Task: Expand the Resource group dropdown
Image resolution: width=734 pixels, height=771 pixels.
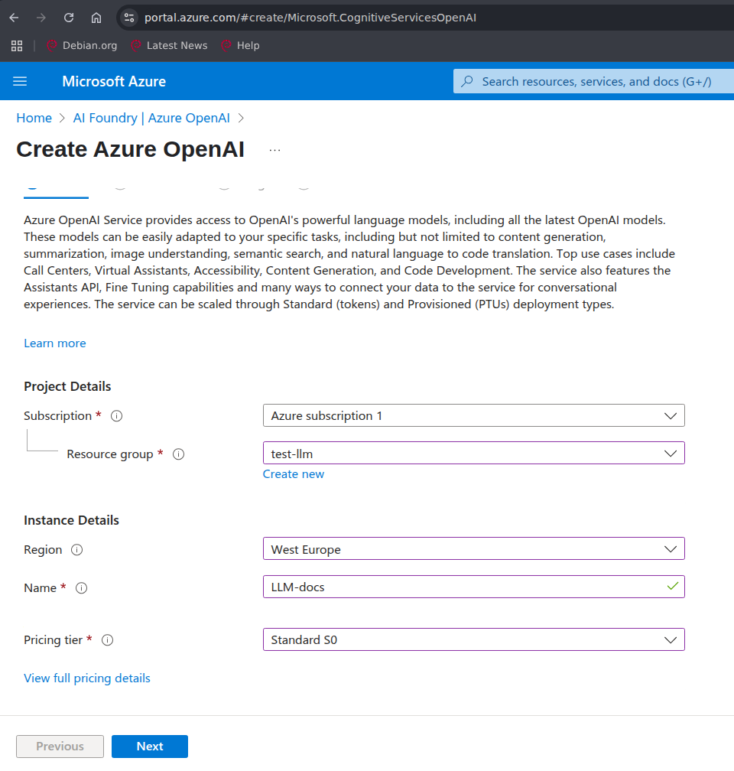Action: 473,454
